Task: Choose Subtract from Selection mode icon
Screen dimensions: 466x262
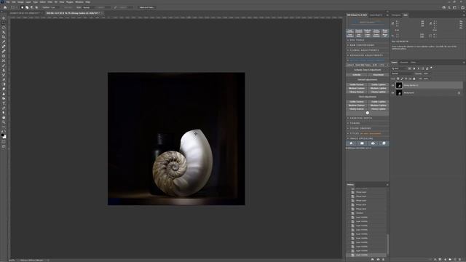Action: click(32, 7)
